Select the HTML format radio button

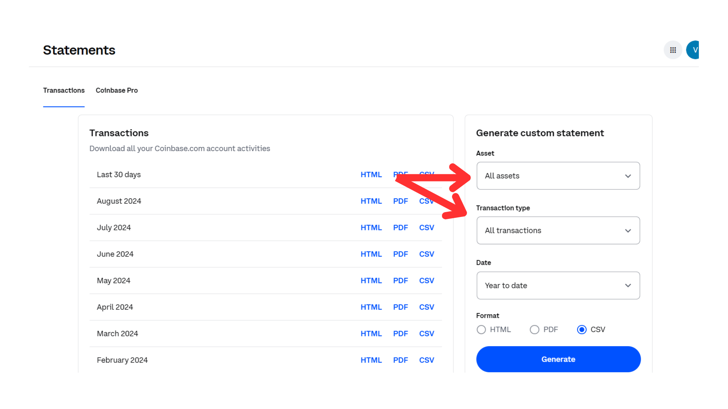[x=481, y=329]
